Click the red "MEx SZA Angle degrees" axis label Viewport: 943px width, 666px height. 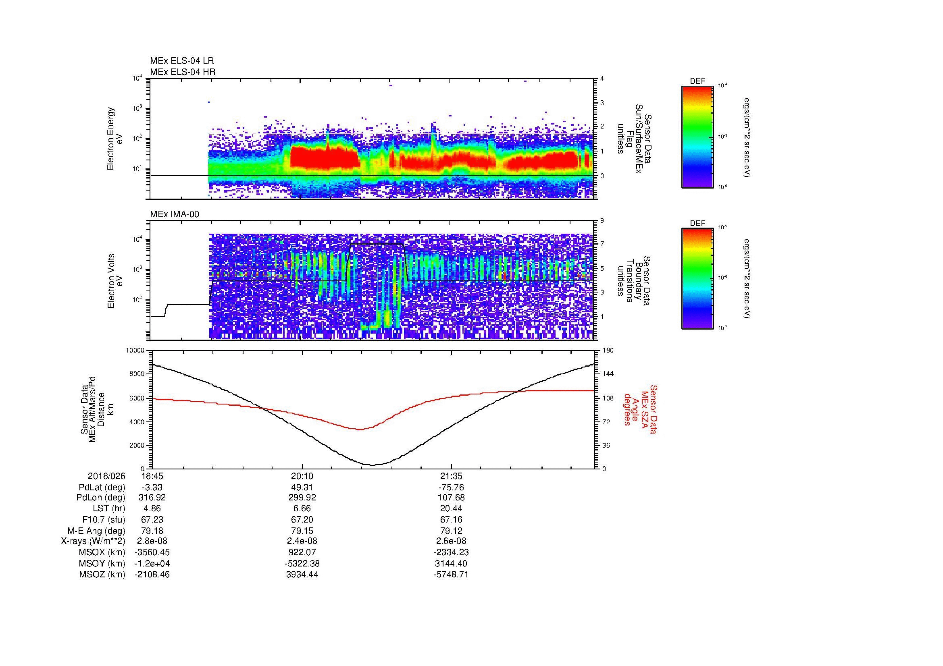click(640, 409)
